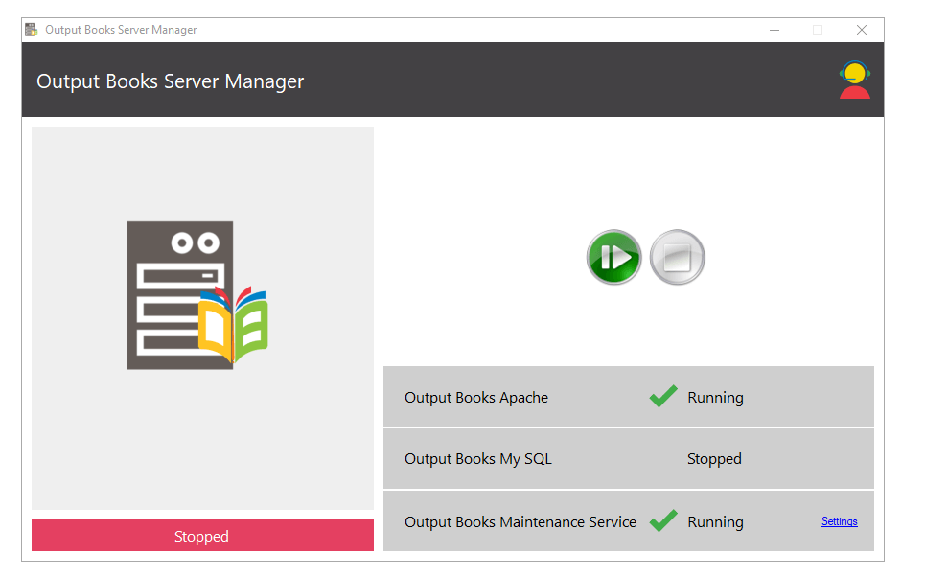The height and width of the screenshot is (577, 925).
Task: Open the support headset person icon
Action: (x=855, y=80)
